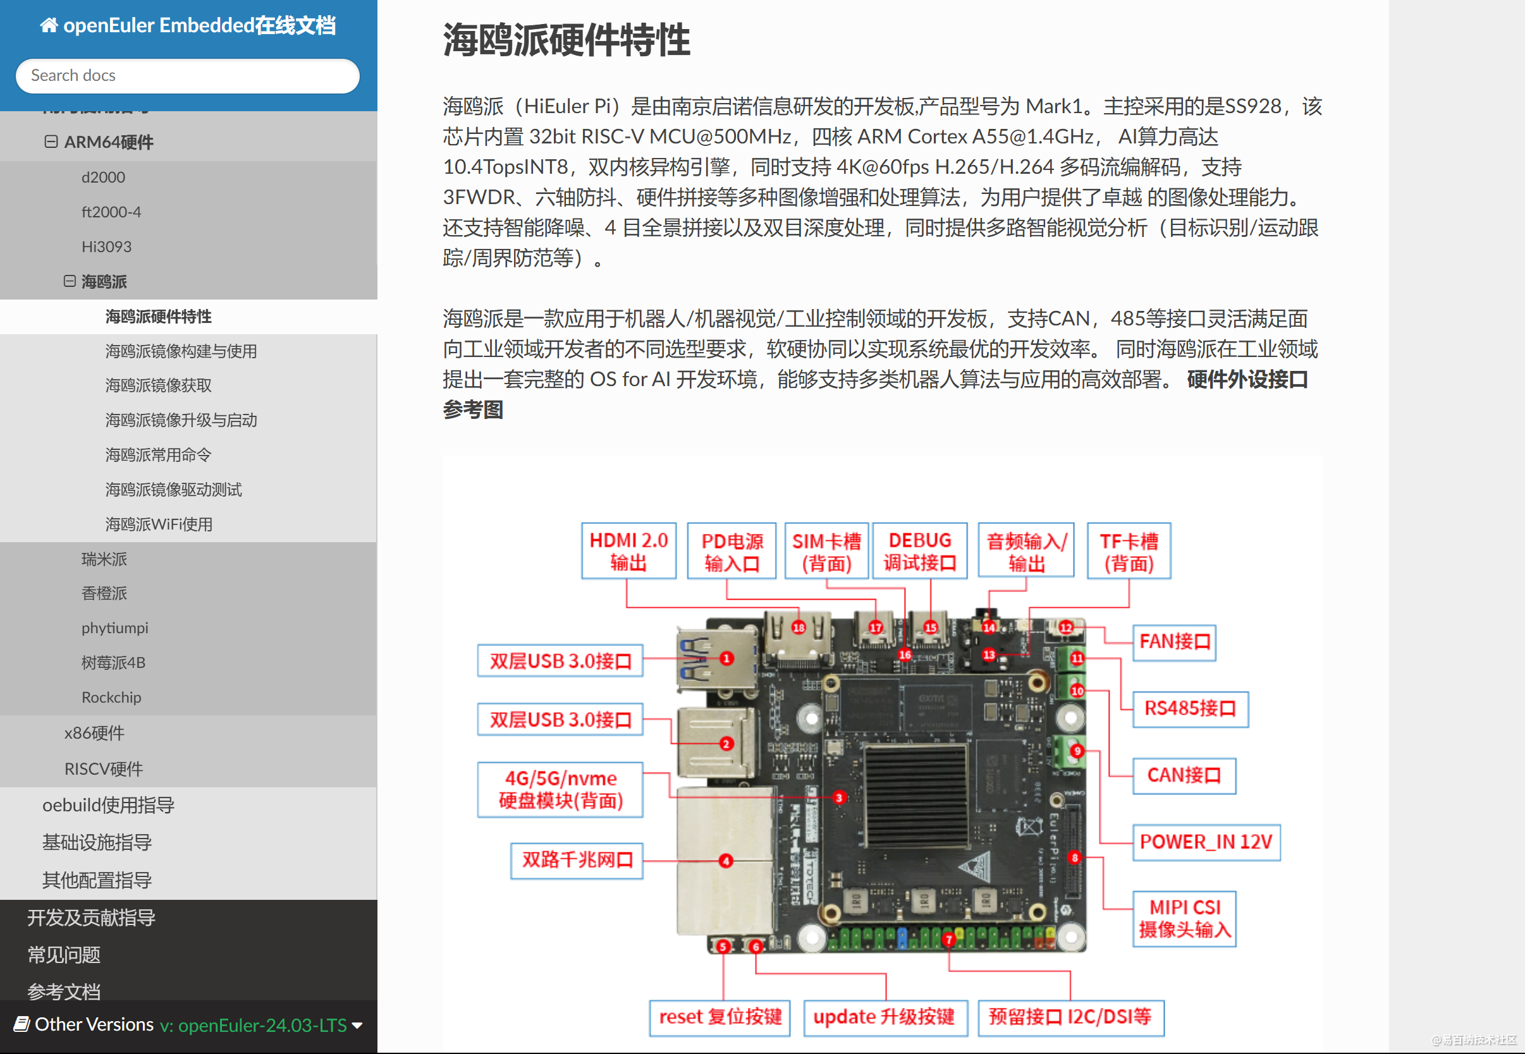Go to 海鸥派镜像驱动测试
1525x1054 pixels.
(x=174, y=489)
